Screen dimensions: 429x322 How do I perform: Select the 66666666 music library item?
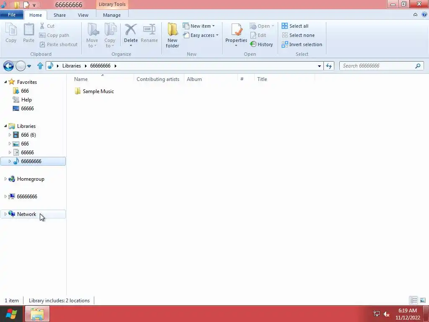(x=33, y=161)
